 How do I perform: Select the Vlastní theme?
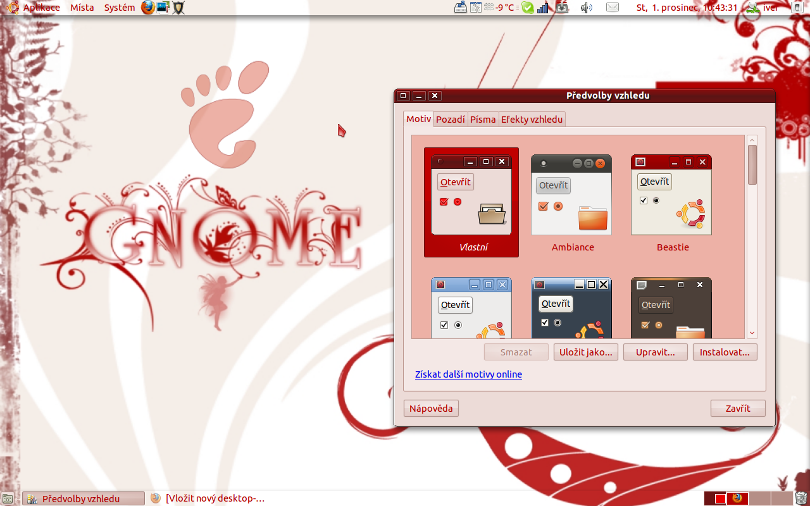pos(471,202)
